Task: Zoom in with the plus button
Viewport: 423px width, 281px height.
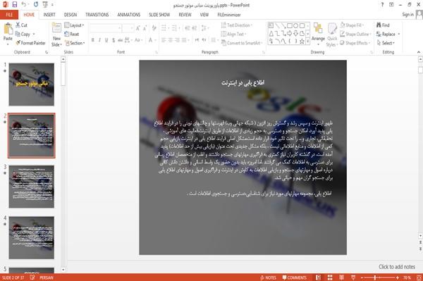Action: [398, 277]
